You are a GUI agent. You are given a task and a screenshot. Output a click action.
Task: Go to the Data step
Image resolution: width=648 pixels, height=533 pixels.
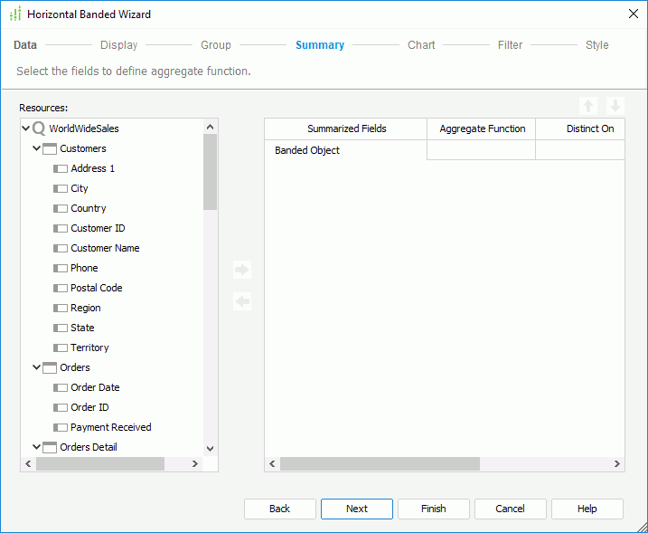25,44
